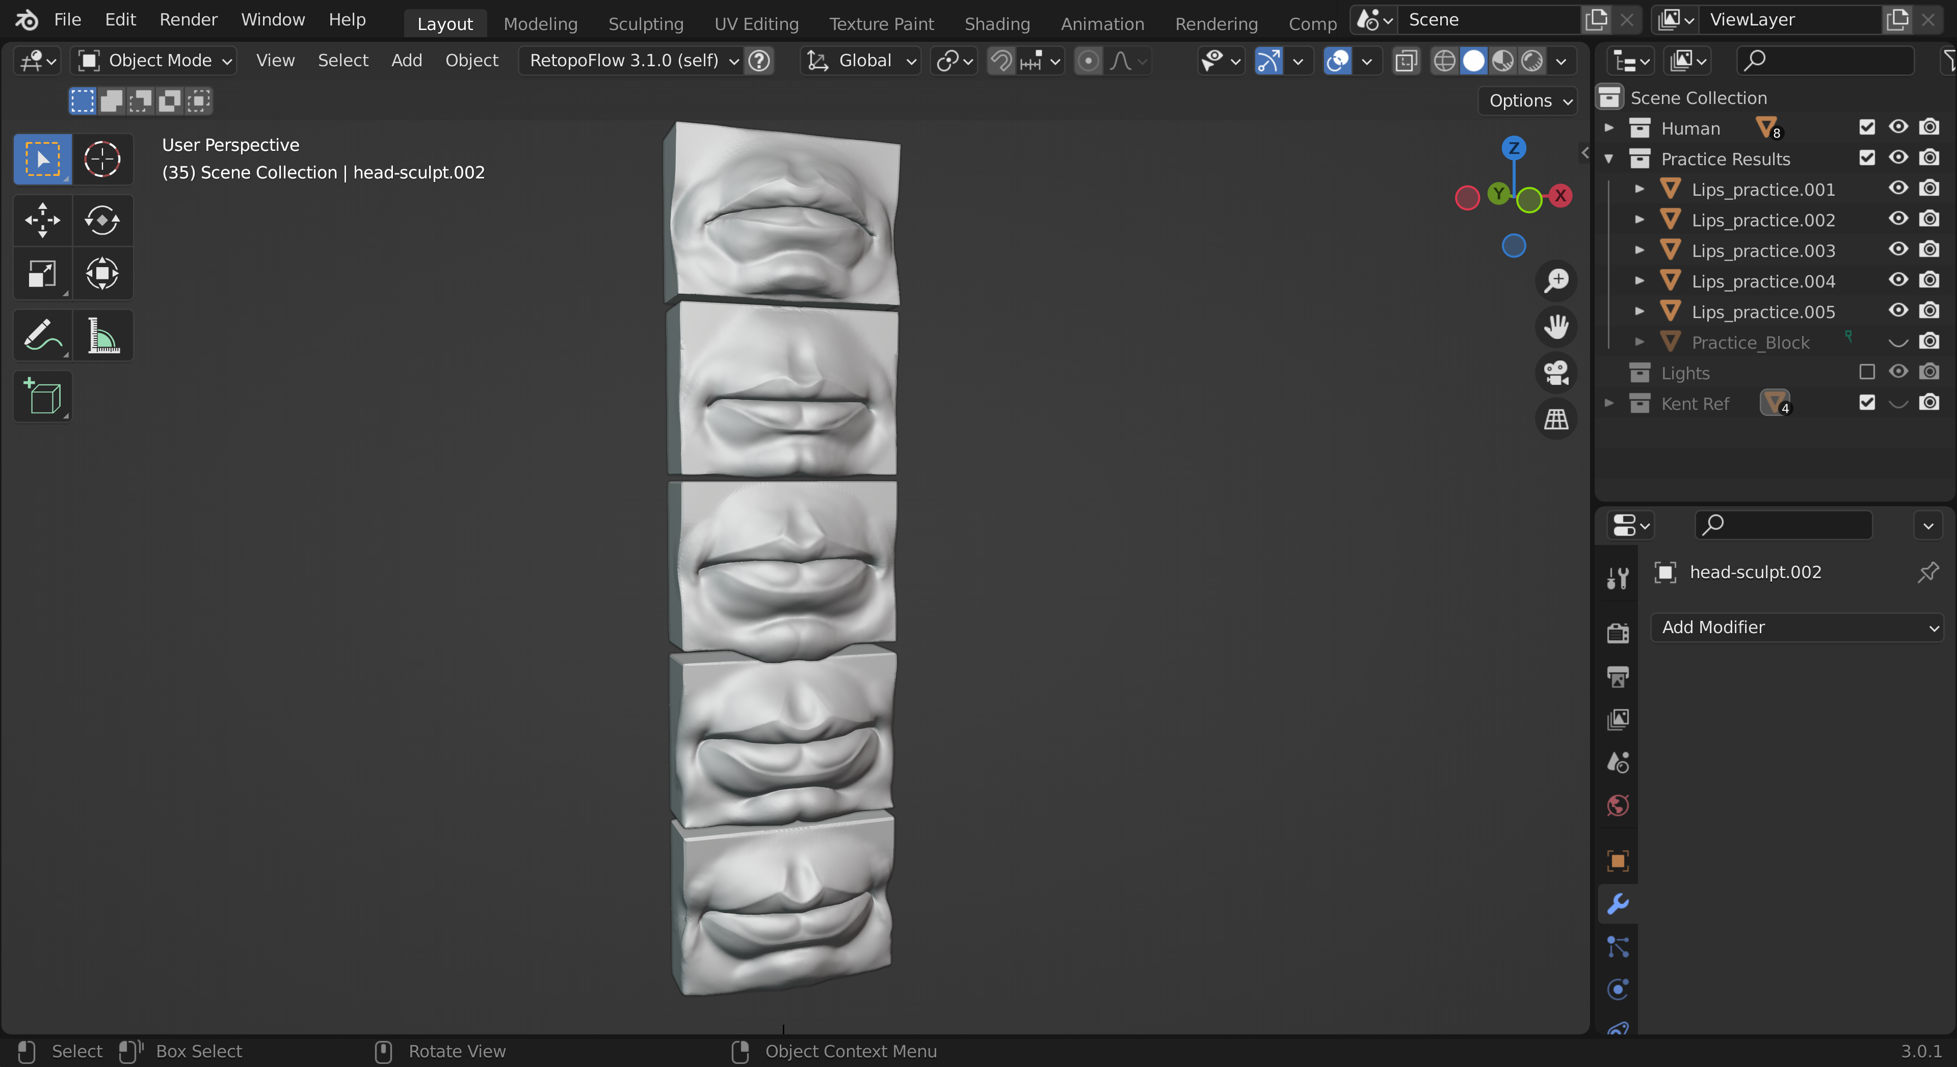Hide Lips_practice.003 with eye icon
This screenshot has height=1067, width=1957.
(1898, 250)
